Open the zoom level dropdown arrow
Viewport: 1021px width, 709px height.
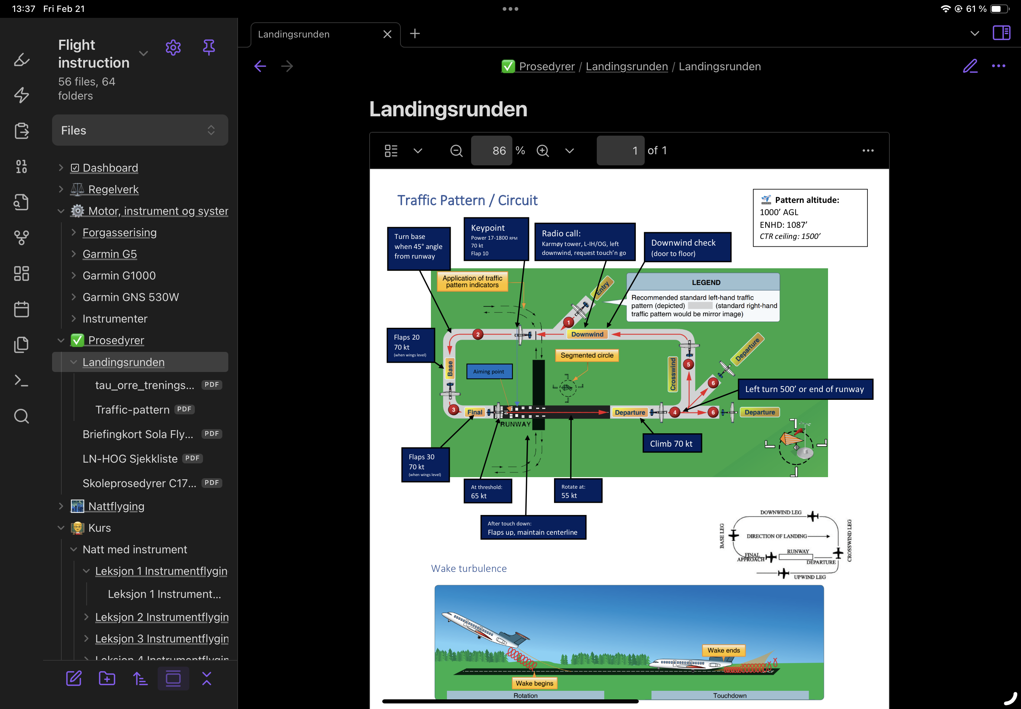569,150
